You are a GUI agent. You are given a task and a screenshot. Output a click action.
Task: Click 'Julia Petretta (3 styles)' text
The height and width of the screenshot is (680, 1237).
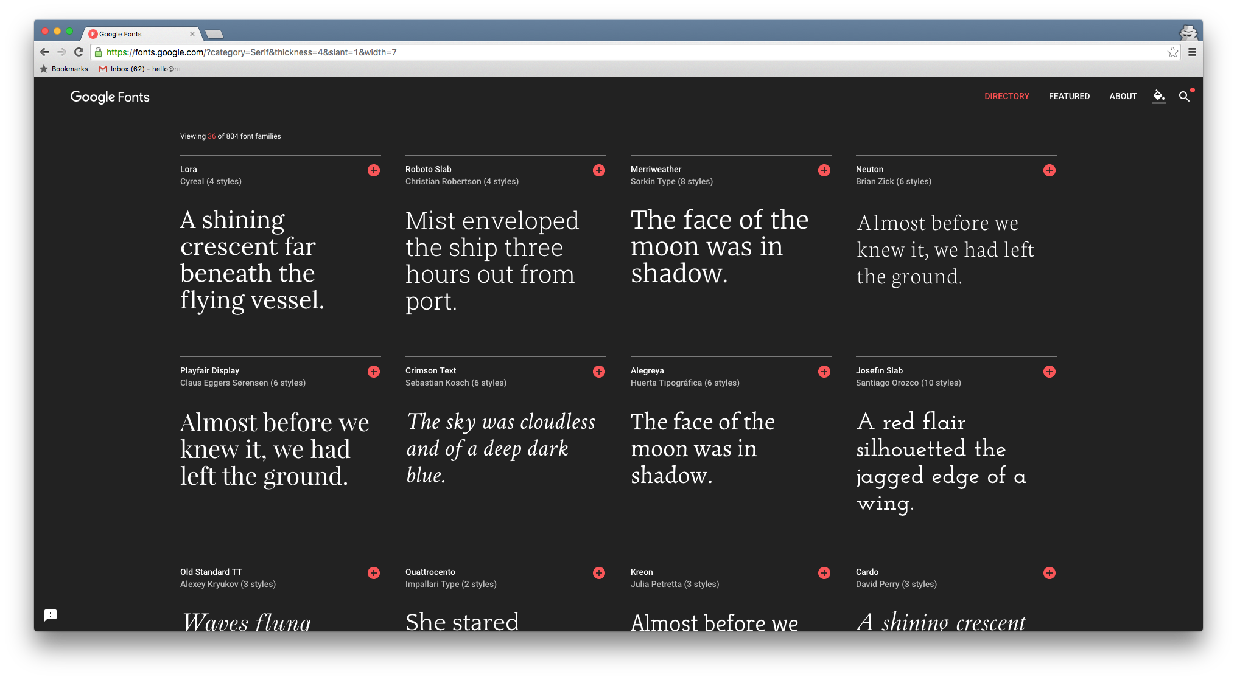click(675, 584)
